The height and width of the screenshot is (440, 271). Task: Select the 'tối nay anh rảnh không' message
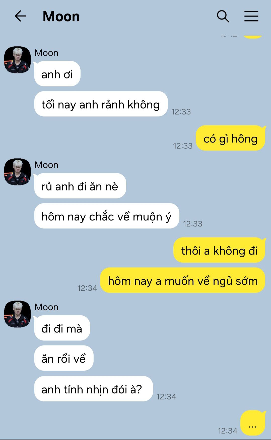click(101, 104)
